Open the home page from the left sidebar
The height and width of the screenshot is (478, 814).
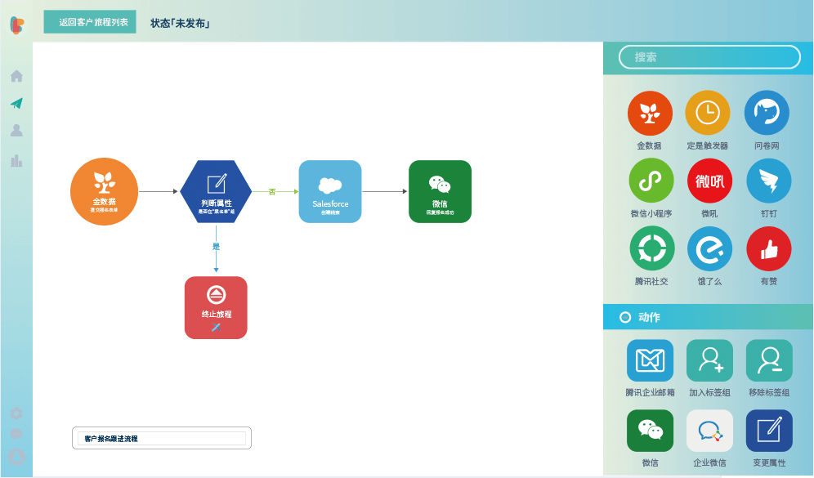tap(16, 74)
